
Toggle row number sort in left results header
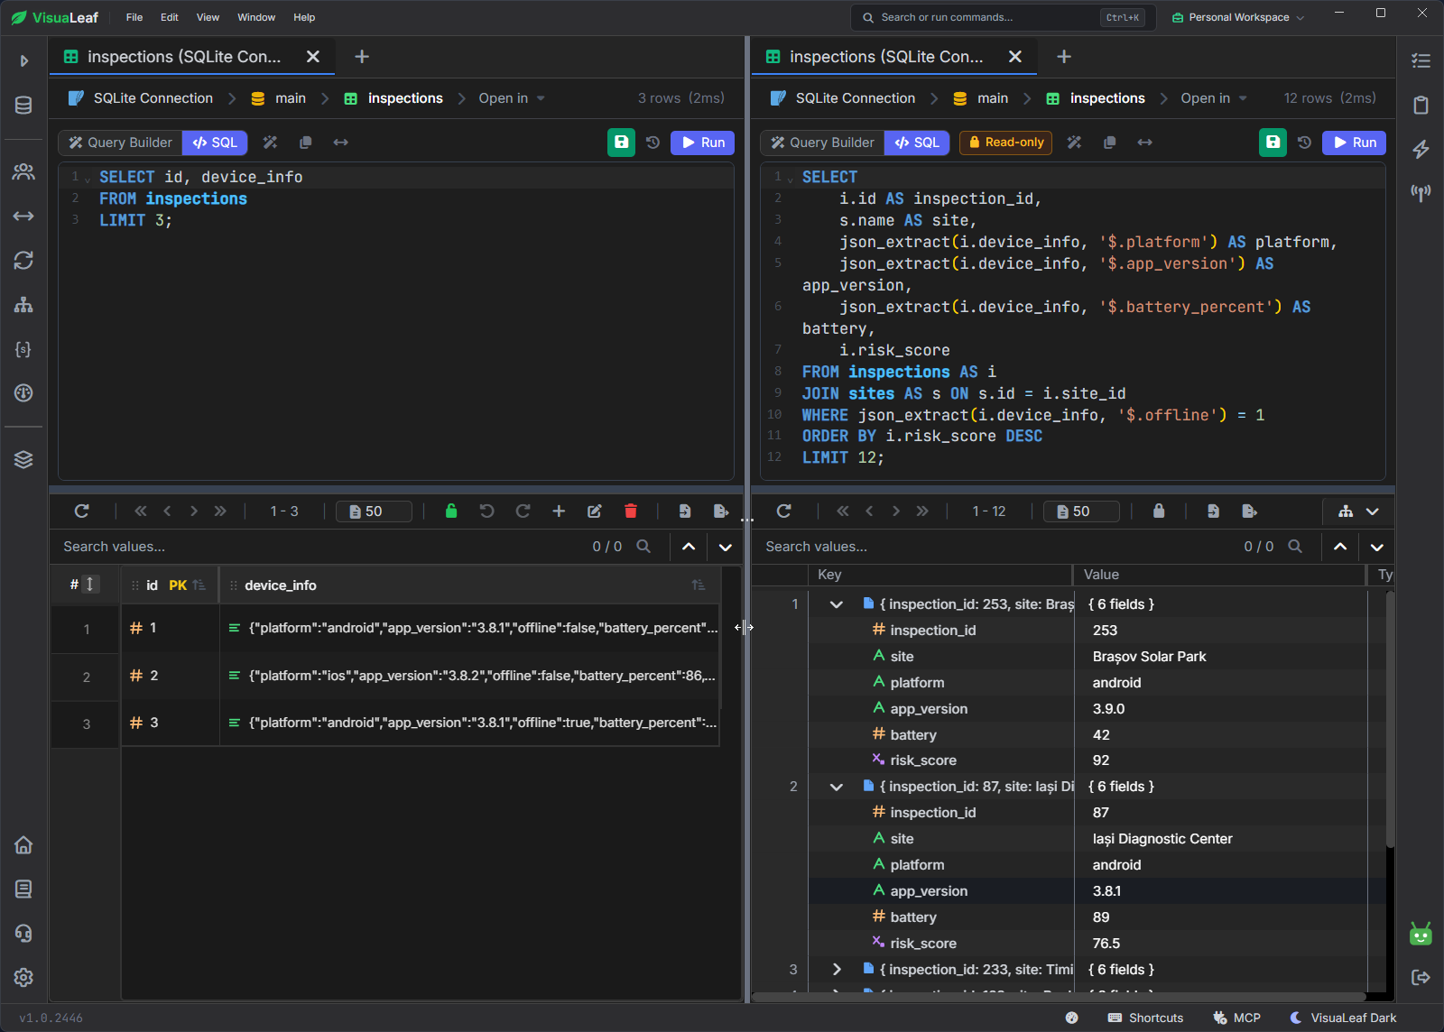(x=89, y=585)
